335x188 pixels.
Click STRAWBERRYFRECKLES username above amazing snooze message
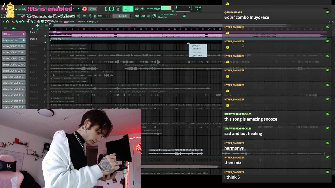click(x=238, y=114)
